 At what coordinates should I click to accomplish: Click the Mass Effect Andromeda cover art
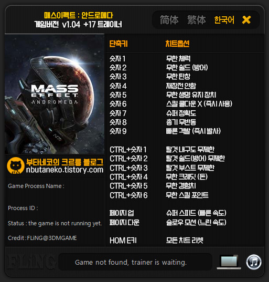(55, 94)
